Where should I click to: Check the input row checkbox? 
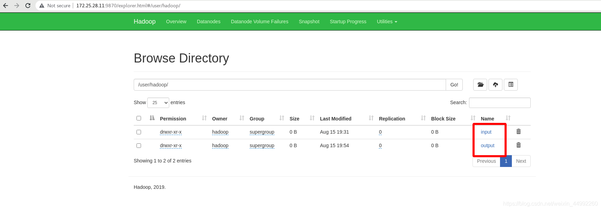139,132
